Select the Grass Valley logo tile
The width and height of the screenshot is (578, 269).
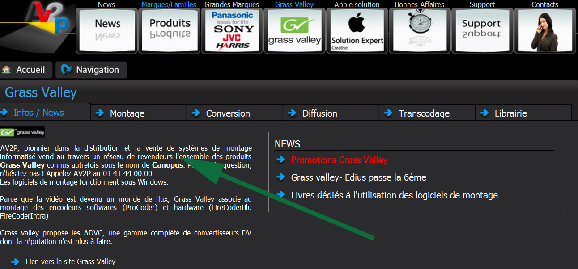click(294, 30)
